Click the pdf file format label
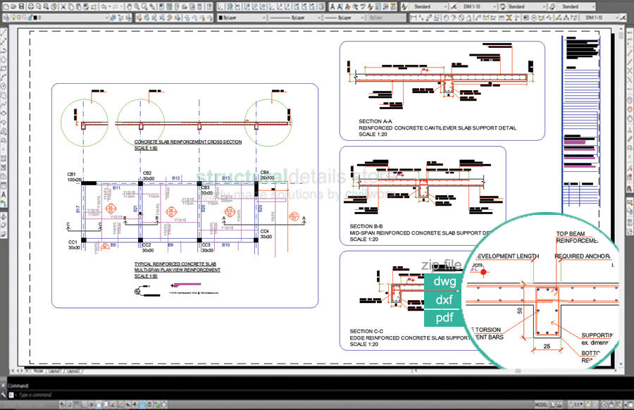The height and width of the screenshot is (410, 634). click(x=445, y=318)
